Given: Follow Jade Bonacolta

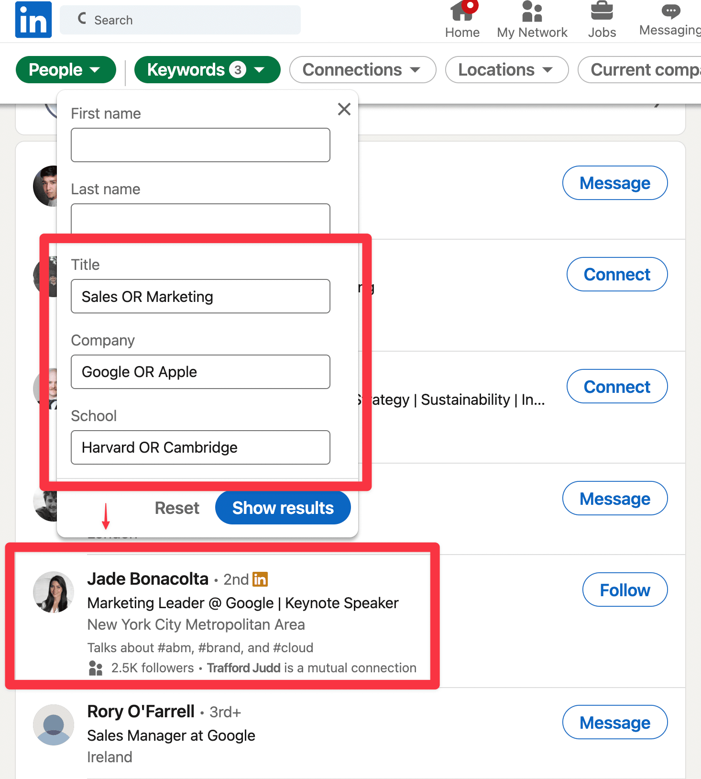Looking at the screenshot, I should 624,590.
